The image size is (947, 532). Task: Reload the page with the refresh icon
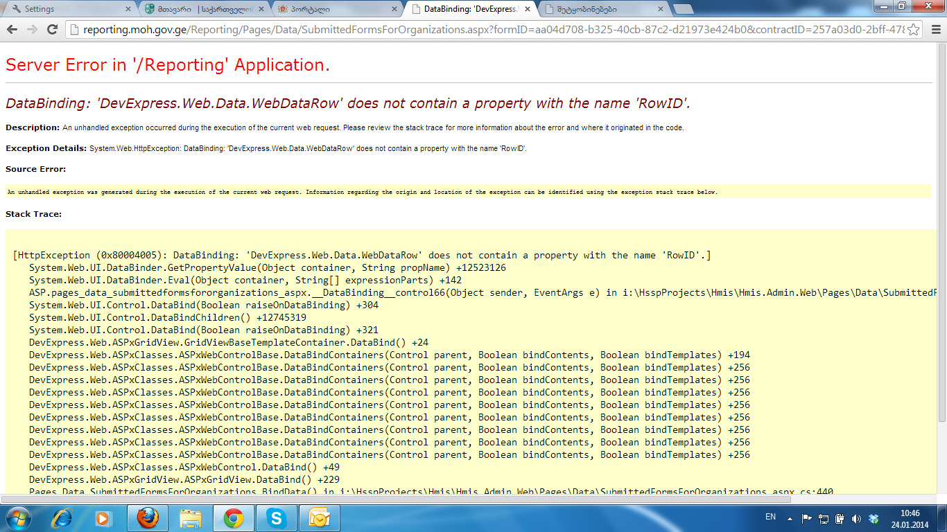52,29
